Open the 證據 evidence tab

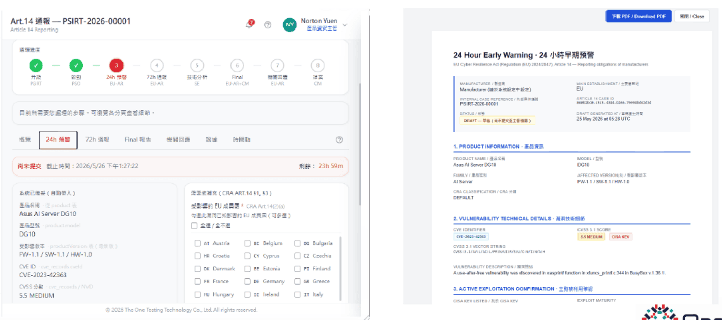(211, 140)
